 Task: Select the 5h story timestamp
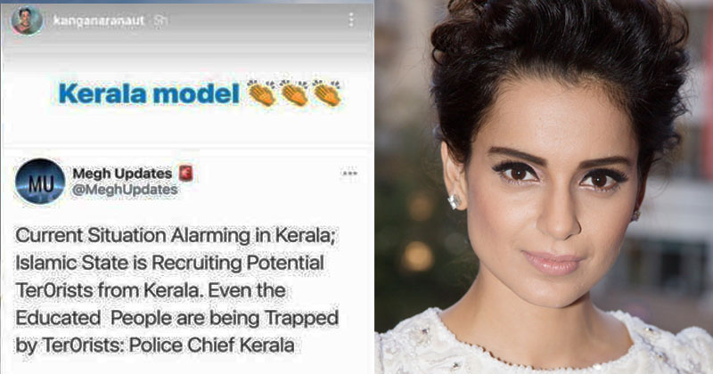pyautogui.click(x=160, y=20)
